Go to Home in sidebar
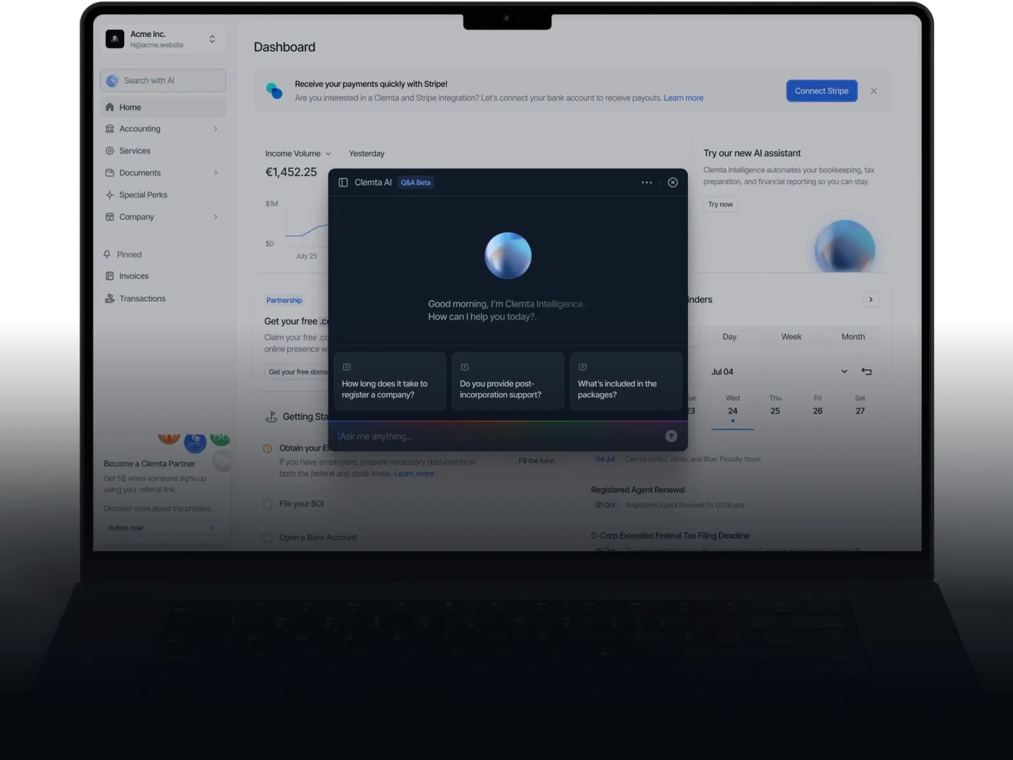Image resolution: width=1013 pixels, height=760 pixels. 163,107
